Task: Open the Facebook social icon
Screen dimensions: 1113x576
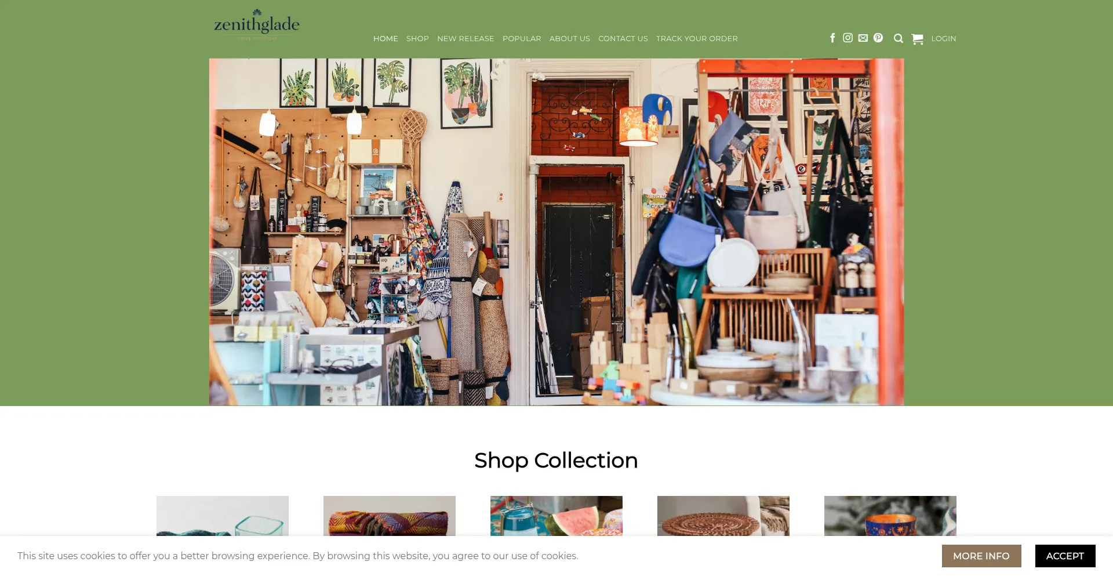Action: pyautogui.click(x=832, y=38)
